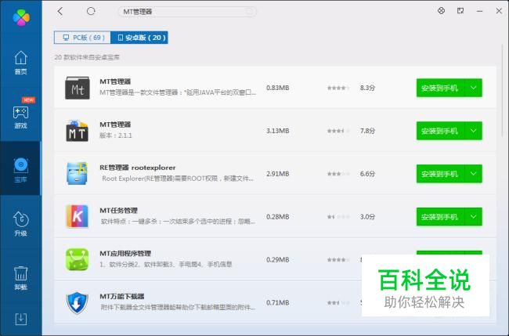Click the 8.3分 star rating
This screenshot has width=509, height=336.
[x=338, y=88]
